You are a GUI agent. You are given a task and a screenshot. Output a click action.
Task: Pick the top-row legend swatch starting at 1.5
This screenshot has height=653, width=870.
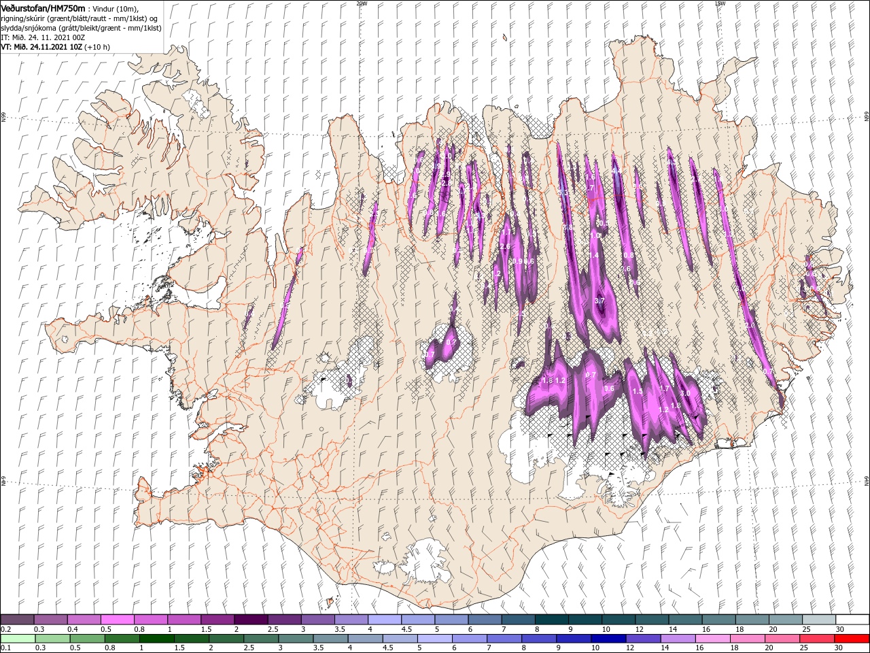tap(217, 619)
